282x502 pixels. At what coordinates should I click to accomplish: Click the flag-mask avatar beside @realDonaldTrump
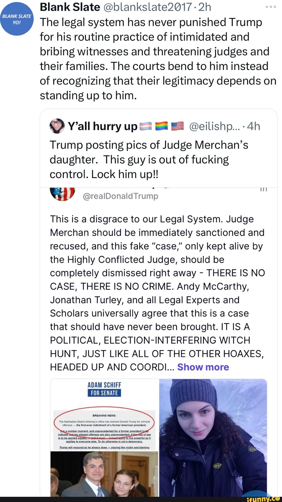click(x=63, y=194)
